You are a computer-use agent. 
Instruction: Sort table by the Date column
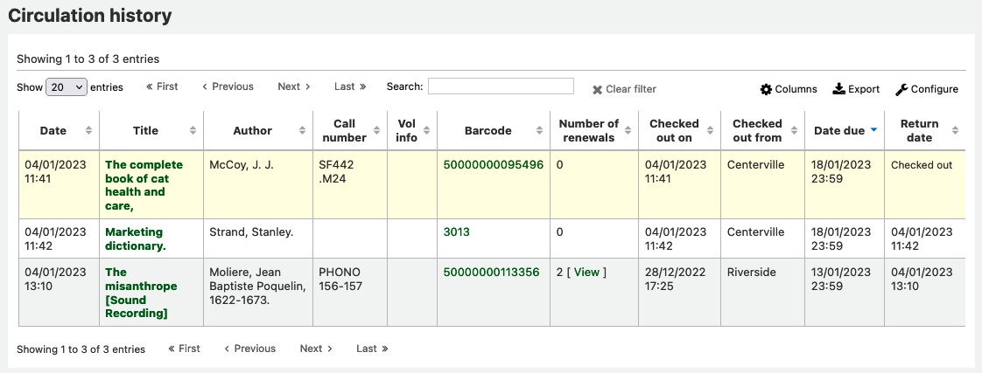click(x=53, y=131)
